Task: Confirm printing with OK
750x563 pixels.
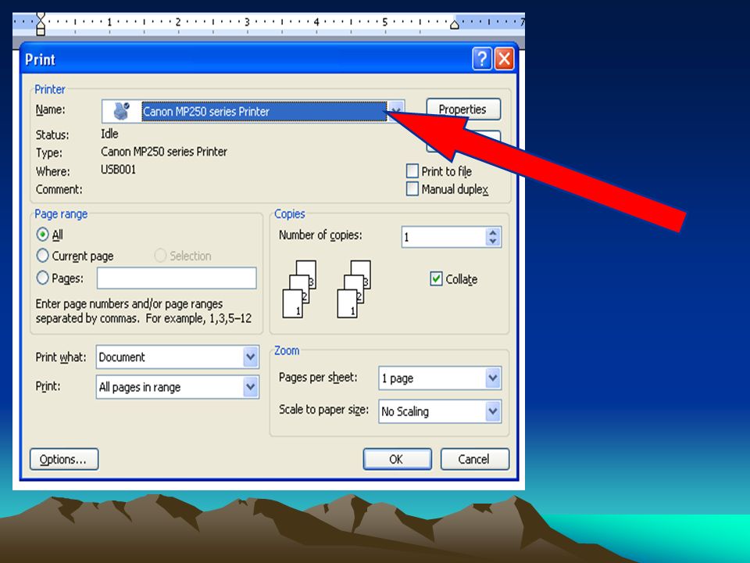Action: [x=397, y=459]
